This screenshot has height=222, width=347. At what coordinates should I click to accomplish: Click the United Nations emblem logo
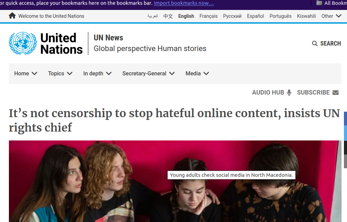click(23, 44)
